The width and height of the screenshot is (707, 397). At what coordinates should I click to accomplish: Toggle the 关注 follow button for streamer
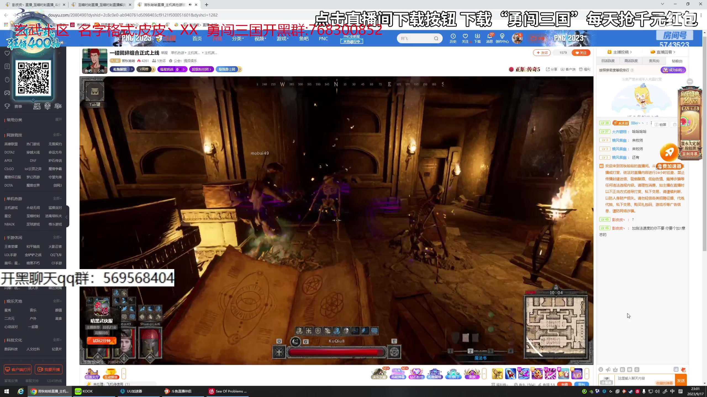(x=581, y=53)
